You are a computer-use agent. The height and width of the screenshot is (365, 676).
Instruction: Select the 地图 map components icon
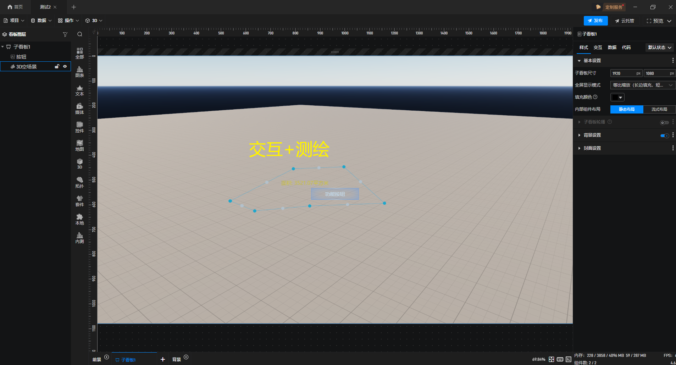click(x=79, y=145)
